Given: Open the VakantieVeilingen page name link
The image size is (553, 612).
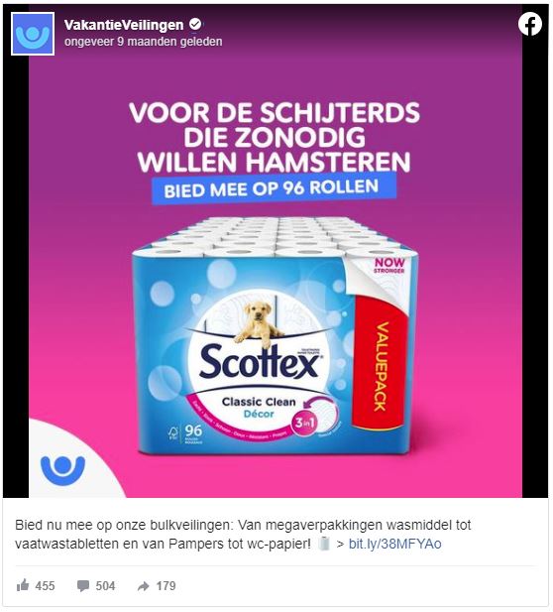Looking at the screenshot, I should coord(124,25).
